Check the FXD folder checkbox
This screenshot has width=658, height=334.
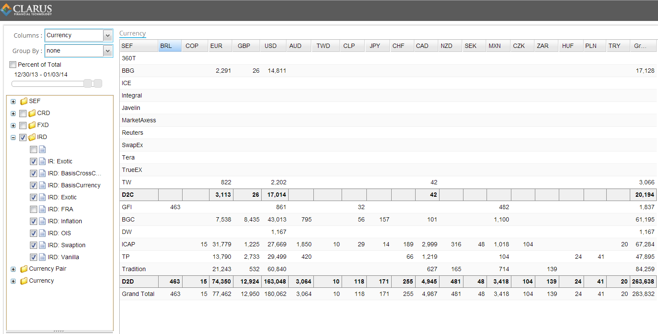[x=23, y=125]
